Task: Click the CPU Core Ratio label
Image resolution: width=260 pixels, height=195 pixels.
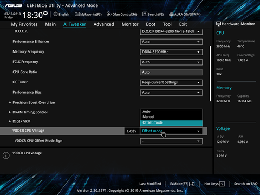Action: pos(25,72)
